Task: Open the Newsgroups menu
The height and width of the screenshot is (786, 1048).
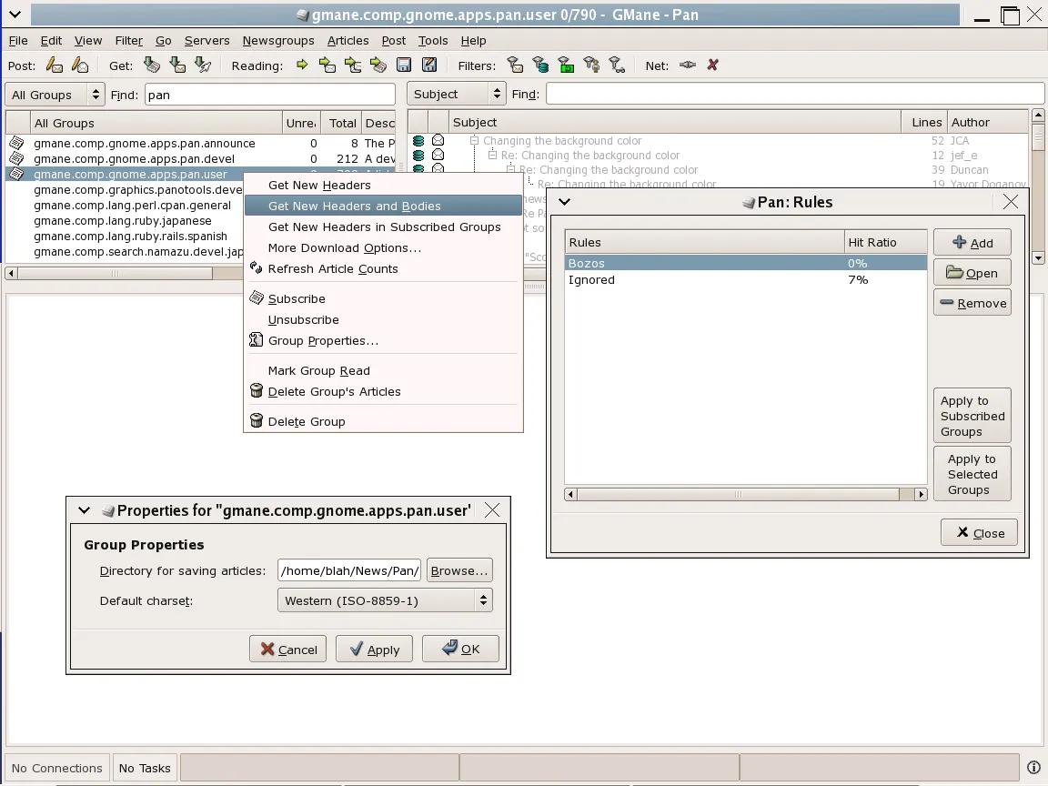Action: tap(277, 41)
